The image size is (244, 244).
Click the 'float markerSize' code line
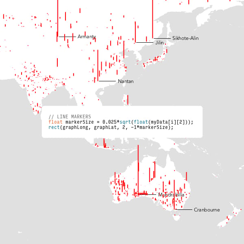coord(121,122)
